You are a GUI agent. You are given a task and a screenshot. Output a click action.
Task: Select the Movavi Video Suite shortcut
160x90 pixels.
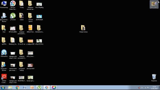click(x=13, y=5)
